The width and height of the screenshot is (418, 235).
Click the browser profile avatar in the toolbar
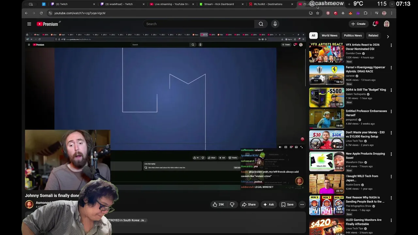pyautogui.click(x=384, y=13)
